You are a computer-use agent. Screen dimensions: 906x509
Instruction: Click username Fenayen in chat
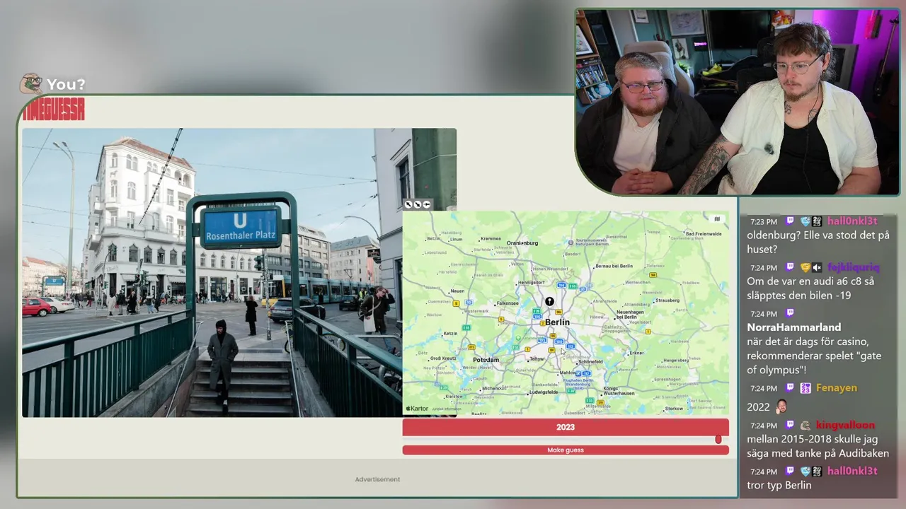pos(836,388)
